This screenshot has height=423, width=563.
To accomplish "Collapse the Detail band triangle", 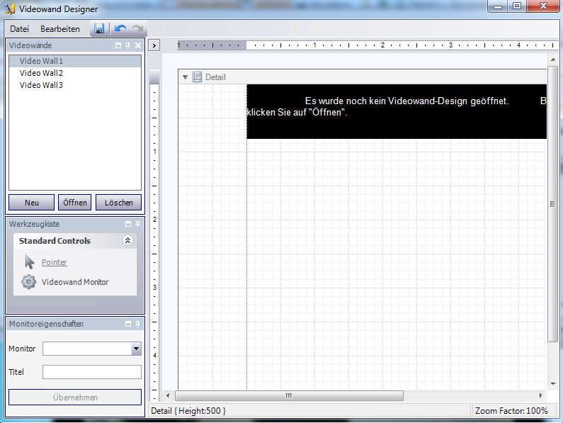I will point(186,77).
